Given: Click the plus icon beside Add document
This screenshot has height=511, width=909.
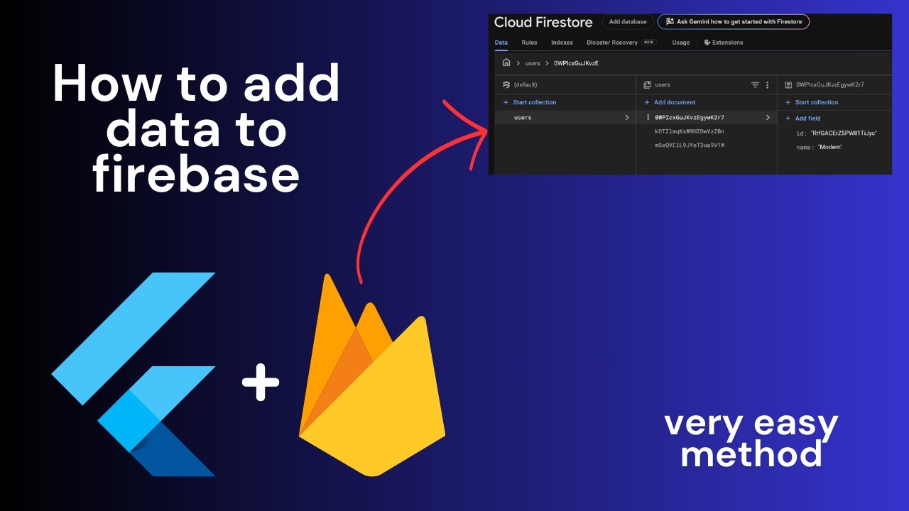Looking at the screenshot, I should pos(647,102).
